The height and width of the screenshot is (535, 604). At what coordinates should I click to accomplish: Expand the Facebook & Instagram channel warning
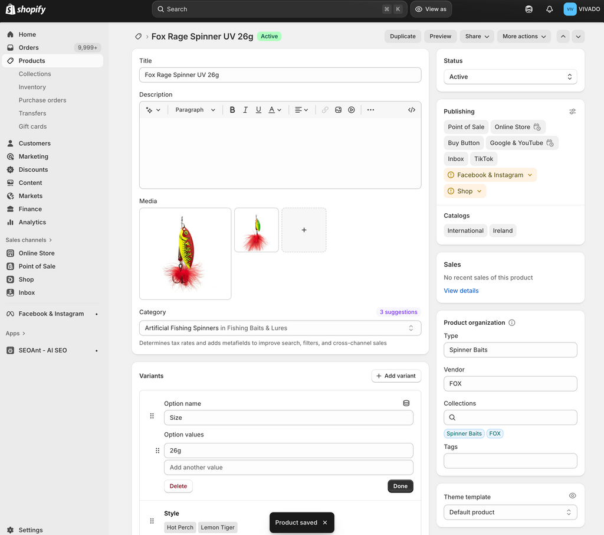(490, 175)
